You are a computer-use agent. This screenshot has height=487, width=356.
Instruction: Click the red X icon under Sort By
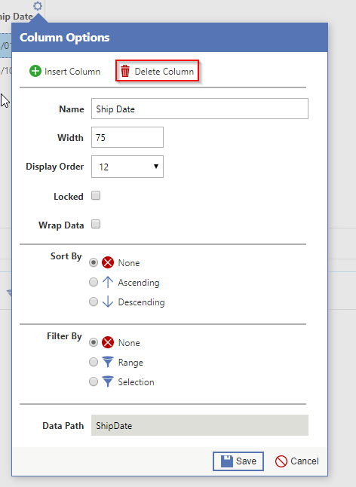pos(108,262)
